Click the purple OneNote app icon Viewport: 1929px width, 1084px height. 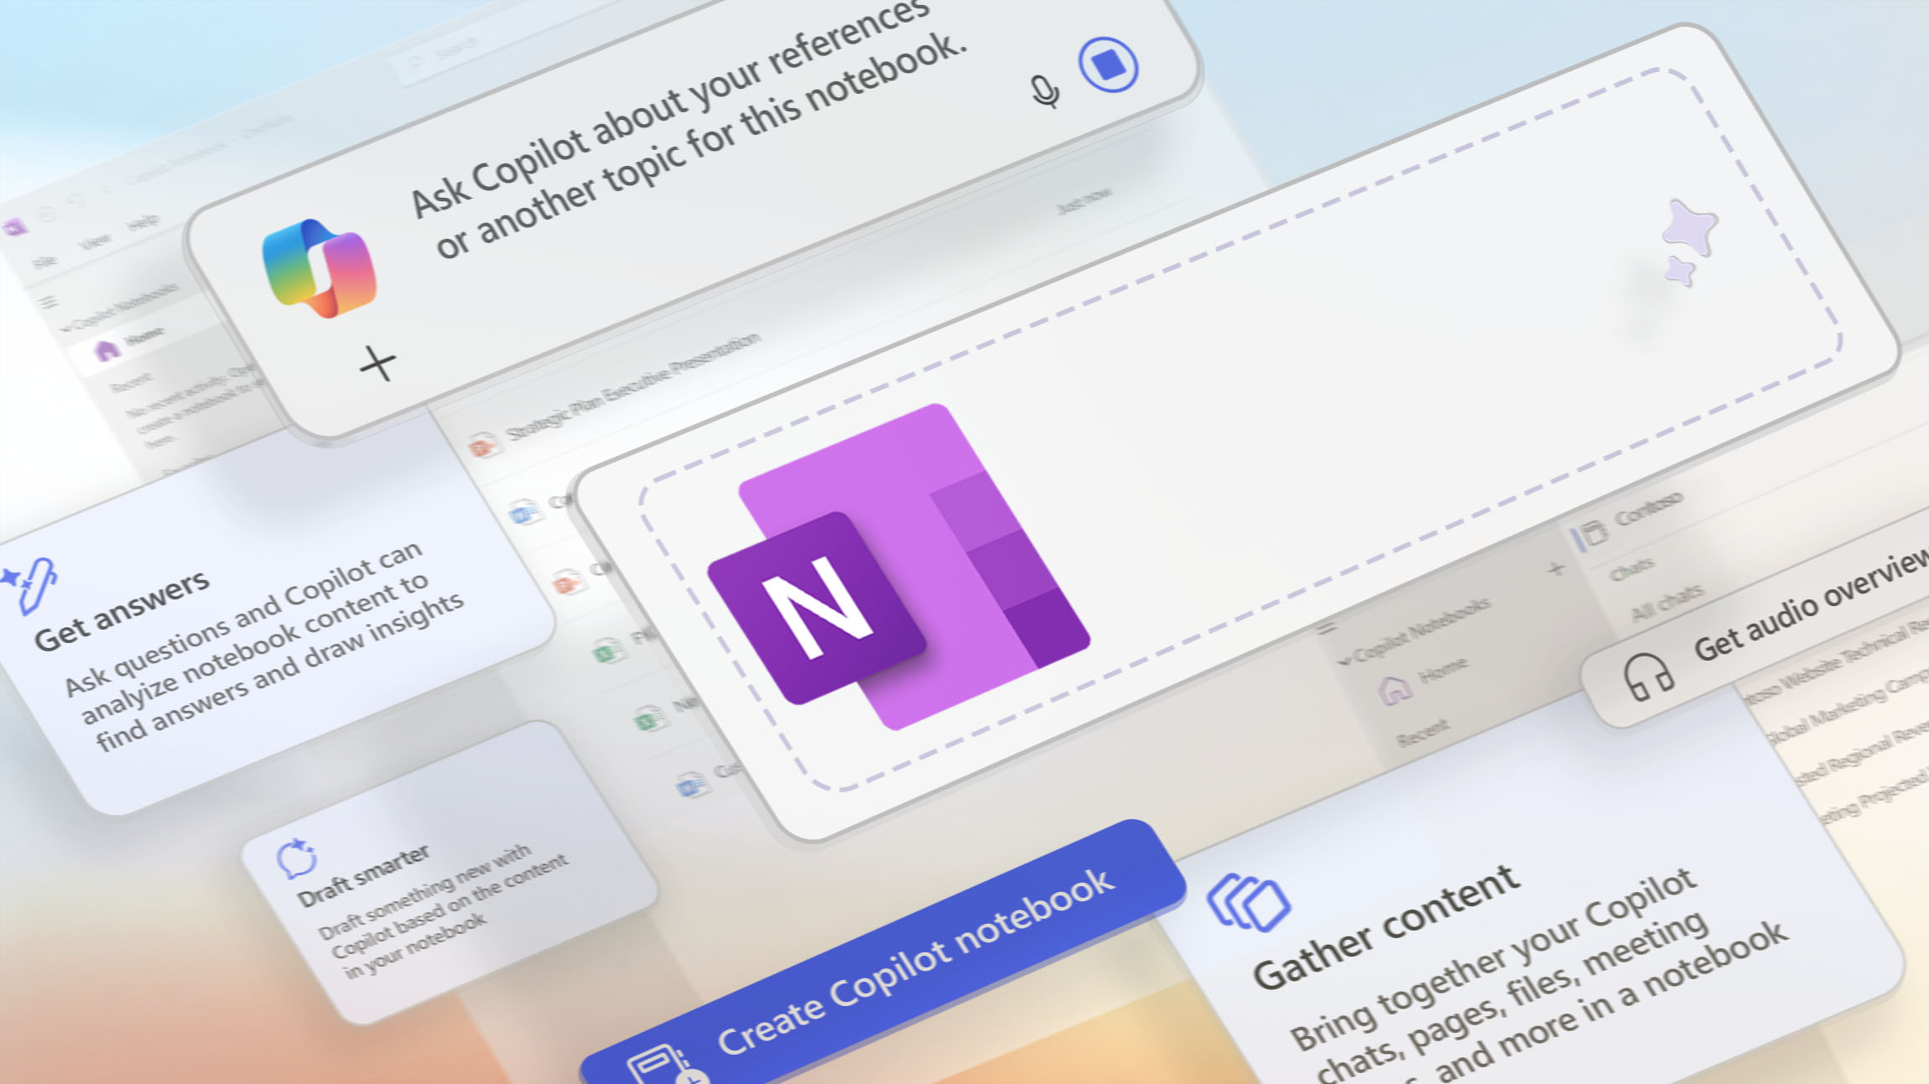[x=897, y=570]
